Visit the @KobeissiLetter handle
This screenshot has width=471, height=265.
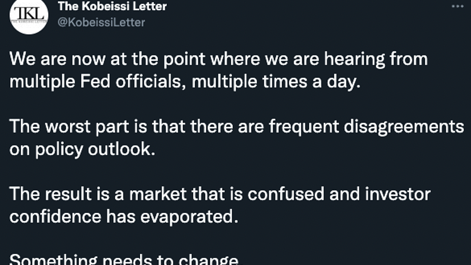pos(101,22)
